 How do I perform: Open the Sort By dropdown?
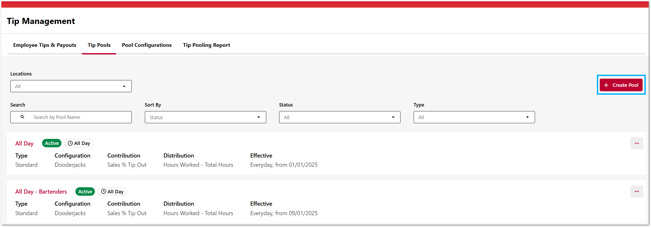click(205, 117)
